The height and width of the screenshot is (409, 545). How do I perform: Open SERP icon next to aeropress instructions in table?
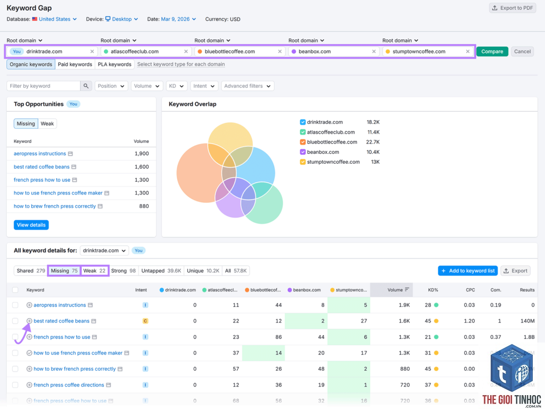pos(90,305)
